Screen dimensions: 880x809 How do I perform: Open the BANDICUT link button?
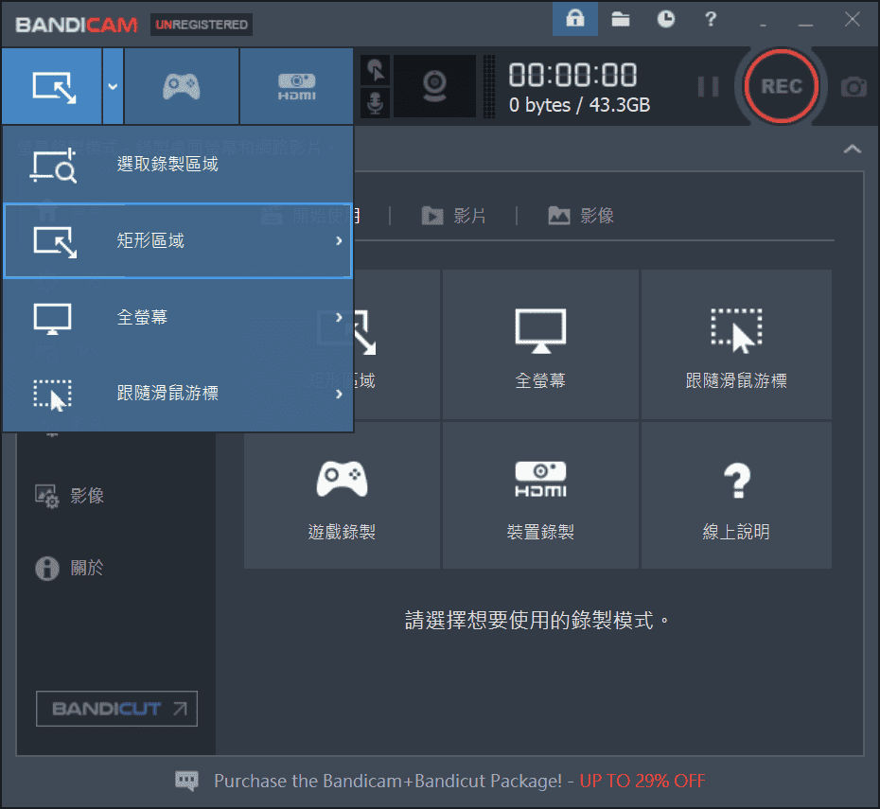(116, 709)
